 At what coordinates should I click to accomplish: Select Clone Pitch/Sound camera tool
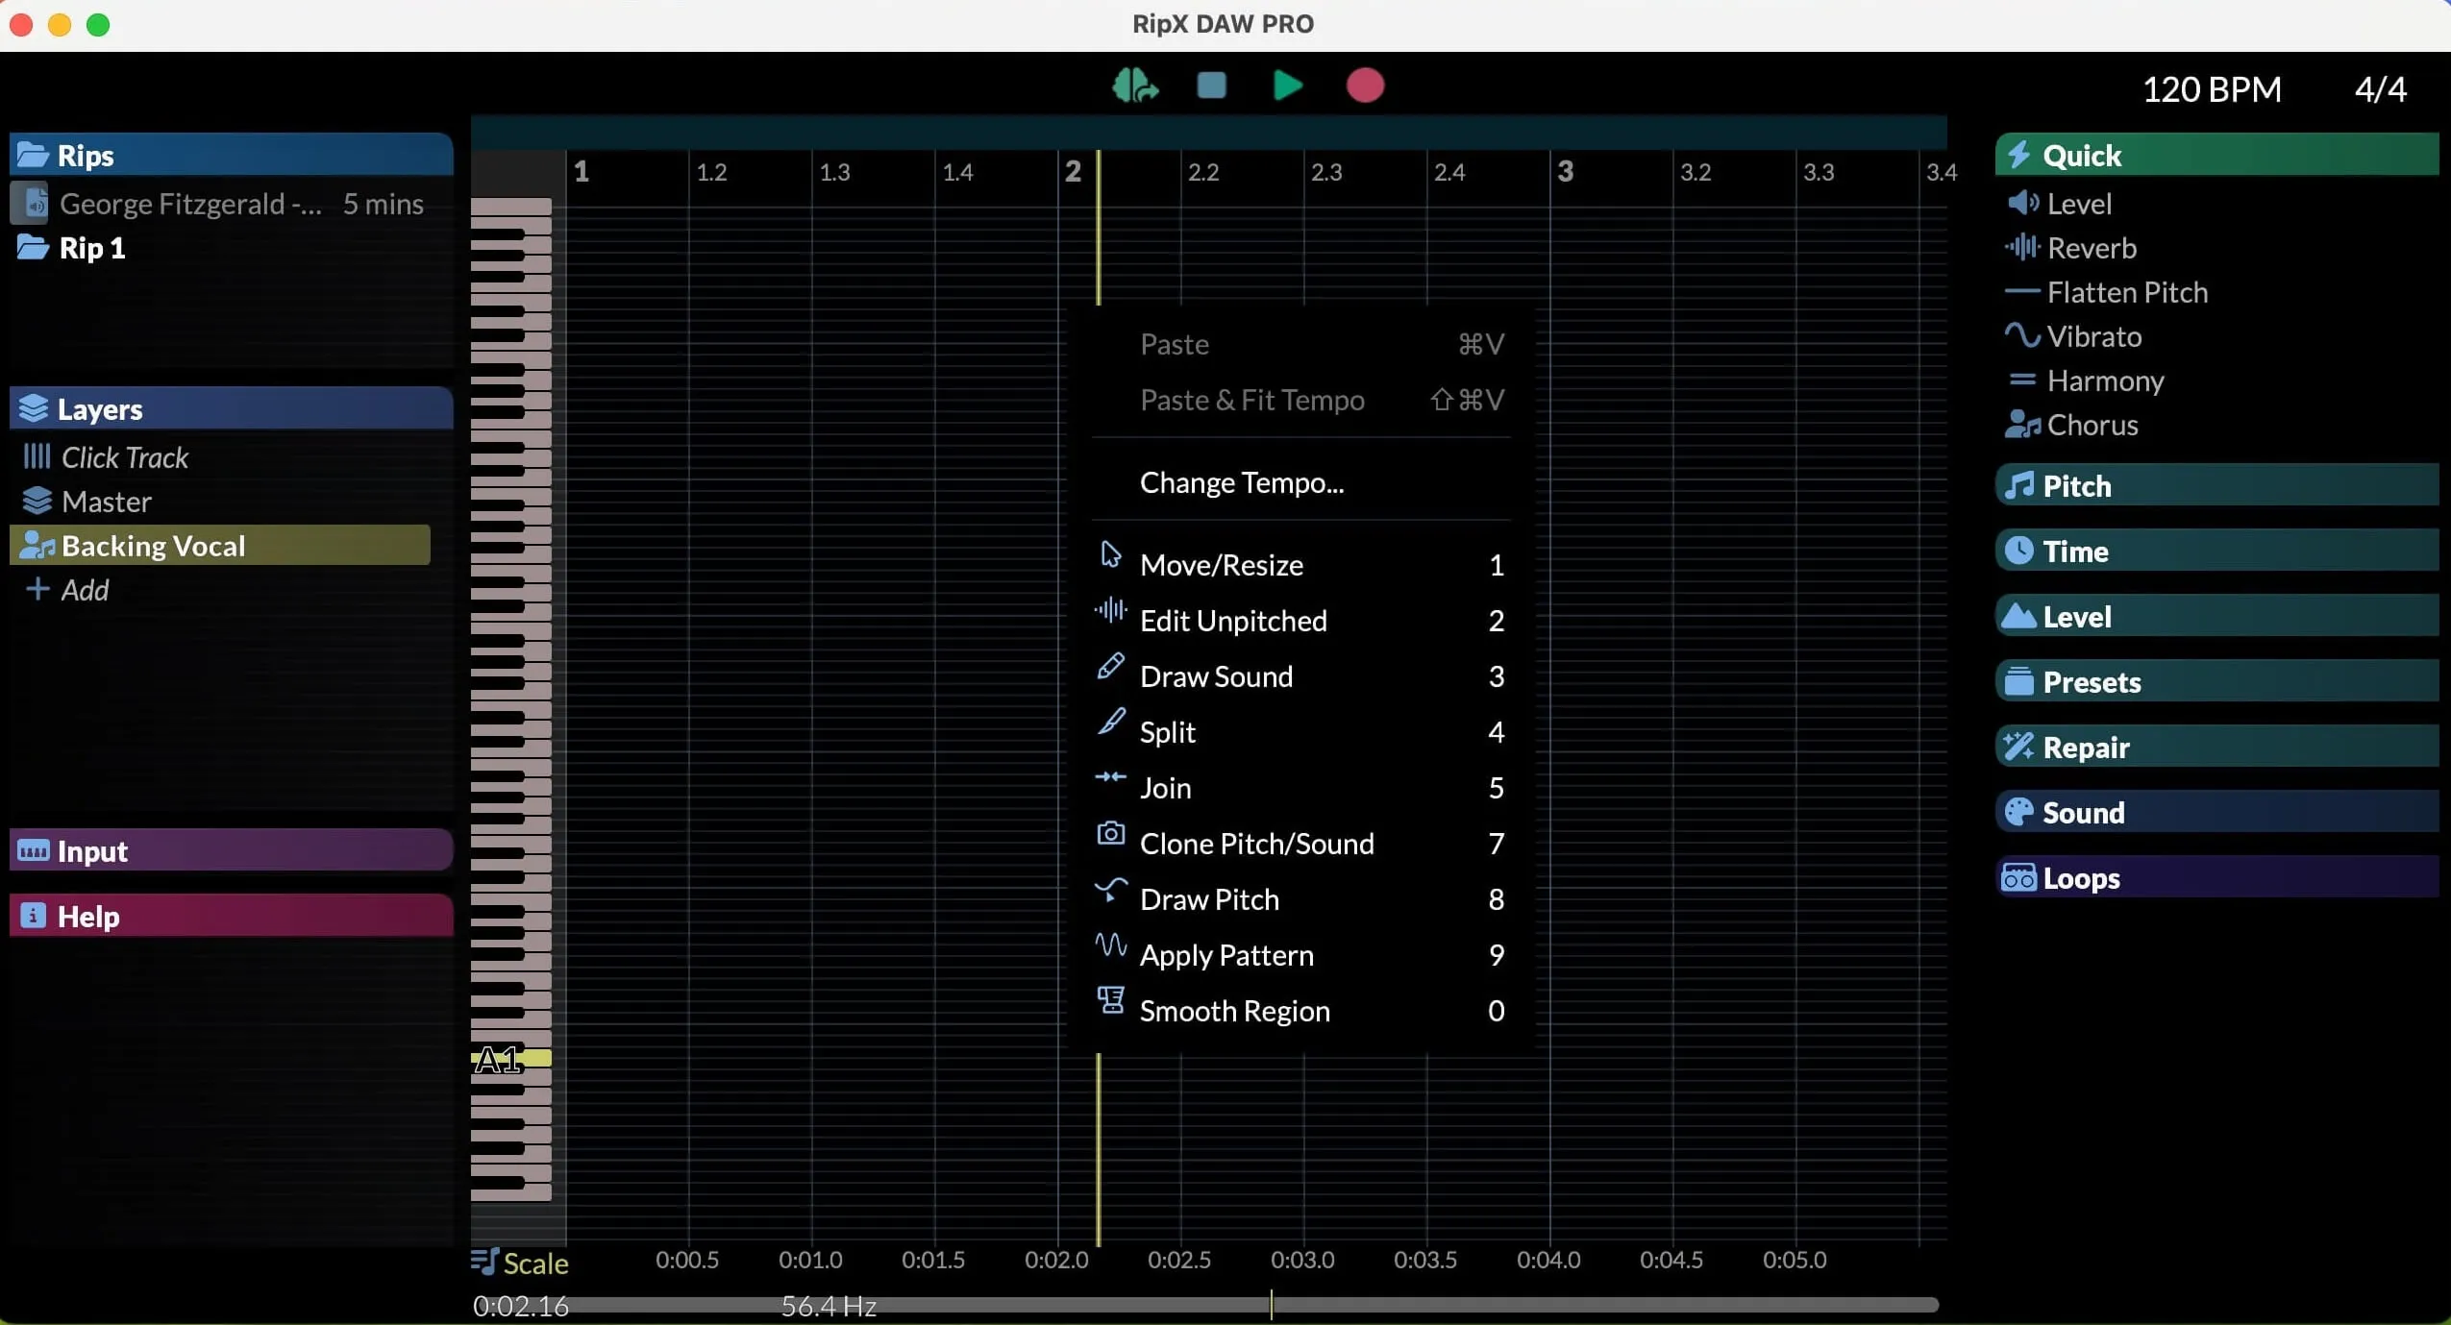point(1255,844)
